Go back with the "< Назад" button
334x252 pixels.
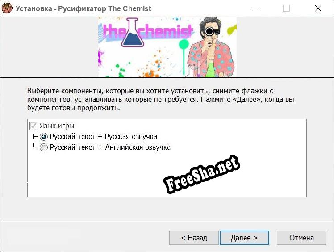[194, 238]
